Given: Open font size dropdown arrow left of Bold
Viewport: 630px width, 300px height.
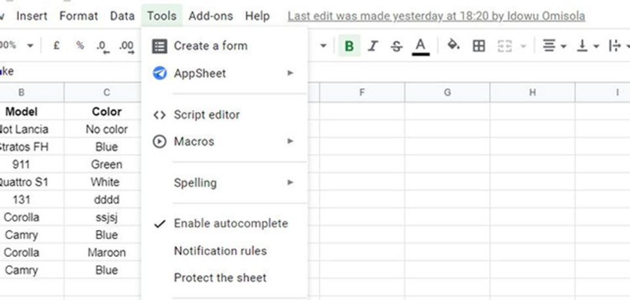Looking at the screenshot, I should [x=323, y=46].
